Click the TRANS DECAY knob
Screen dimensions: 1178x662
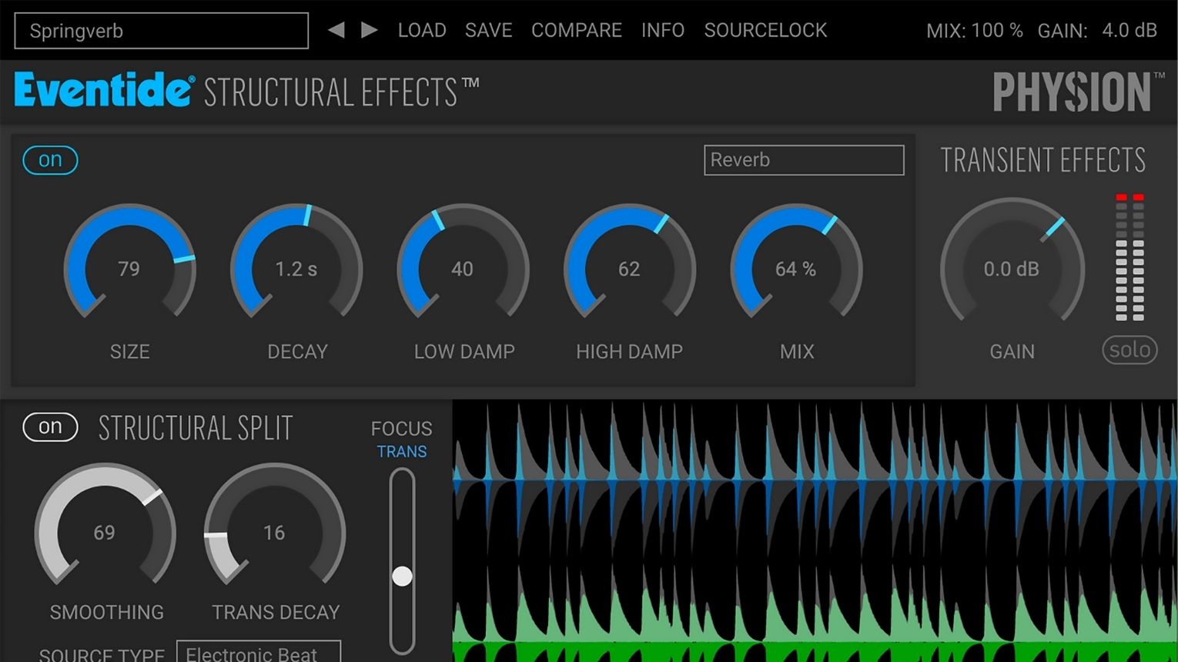pyautogui.click(x=274, y=532)
